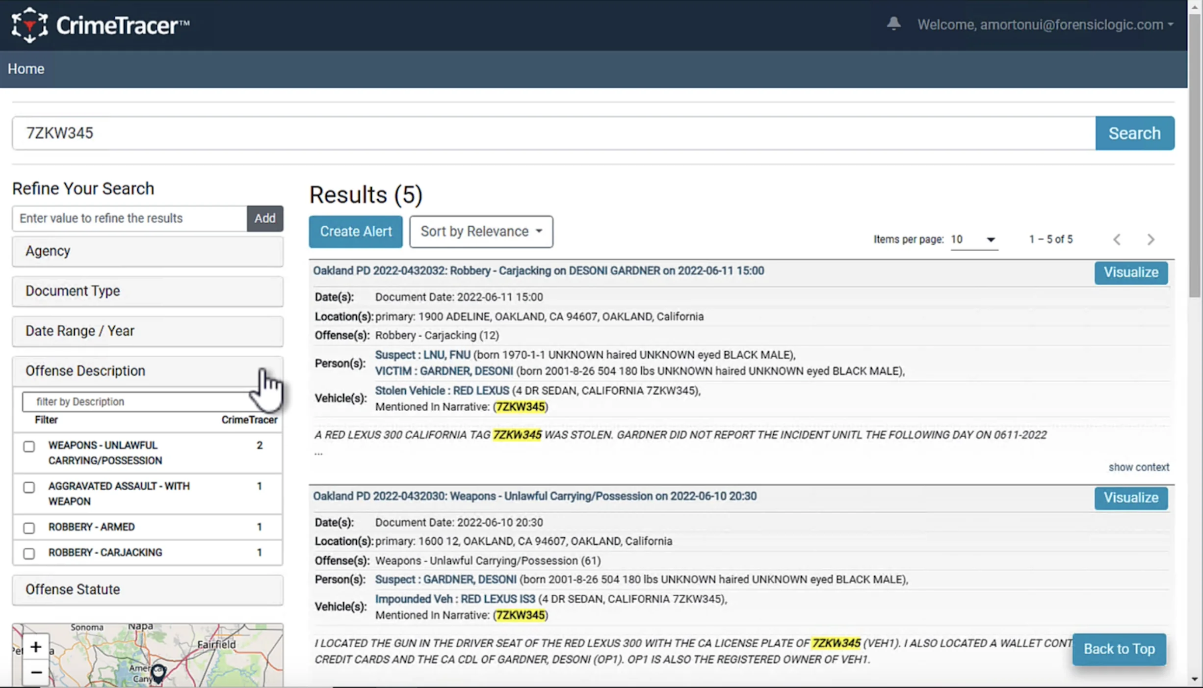Click the map location pin marker
The image size is (1203, 688).
(x=157, y=674)
